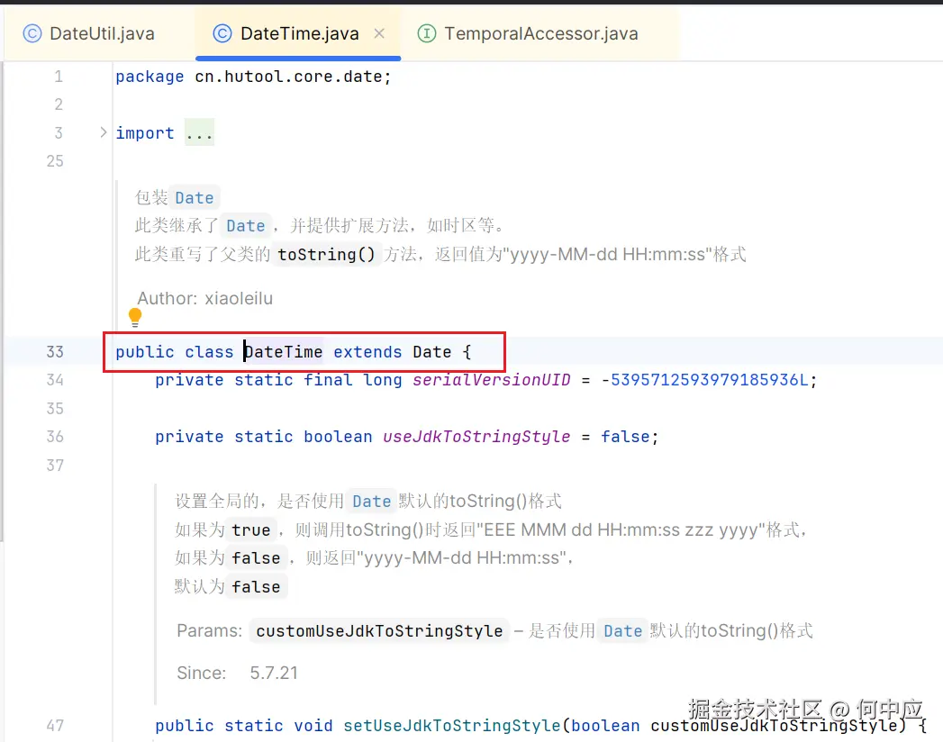Click the DateTime class name on line 33
The image size is (943, 742).
tap(284, 352)
